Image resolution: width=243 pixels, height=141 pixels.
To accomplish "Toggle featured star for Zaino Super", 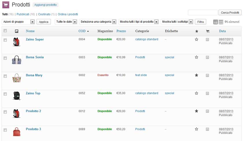I will click(196, 39).
